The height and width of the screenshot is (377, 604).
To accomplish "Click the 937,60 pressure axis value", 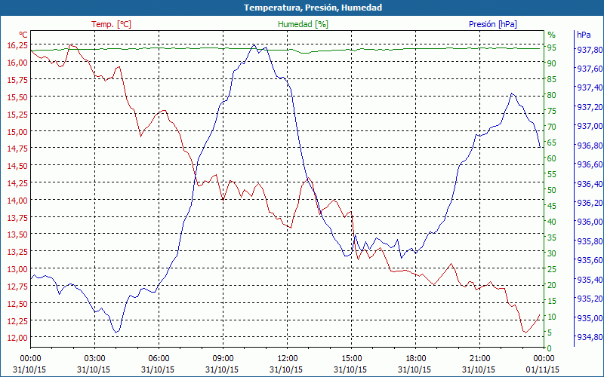I will pos(590,69).
